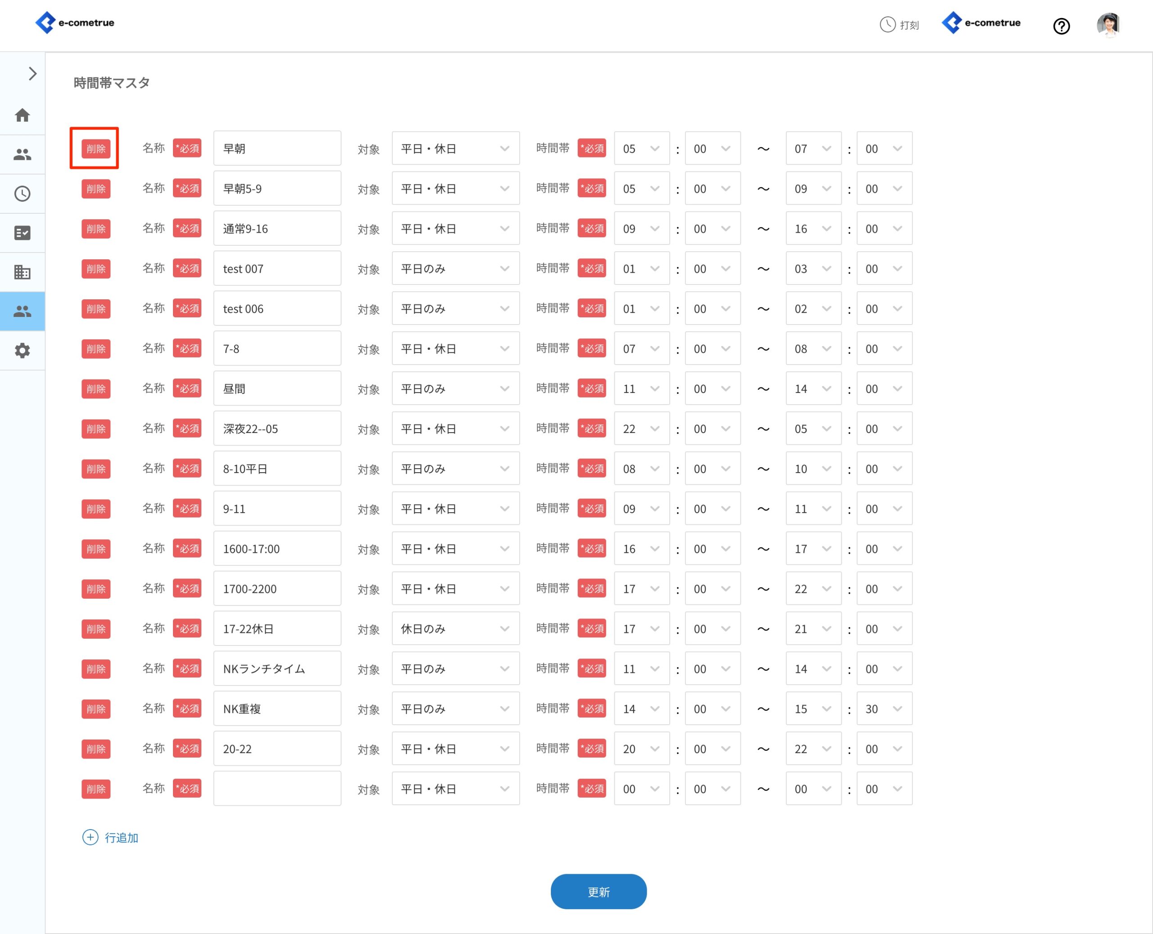This screenshot has width=1153, height=934.
Task: Click the checklist icon in sidebar
Action: coord(22,233)
